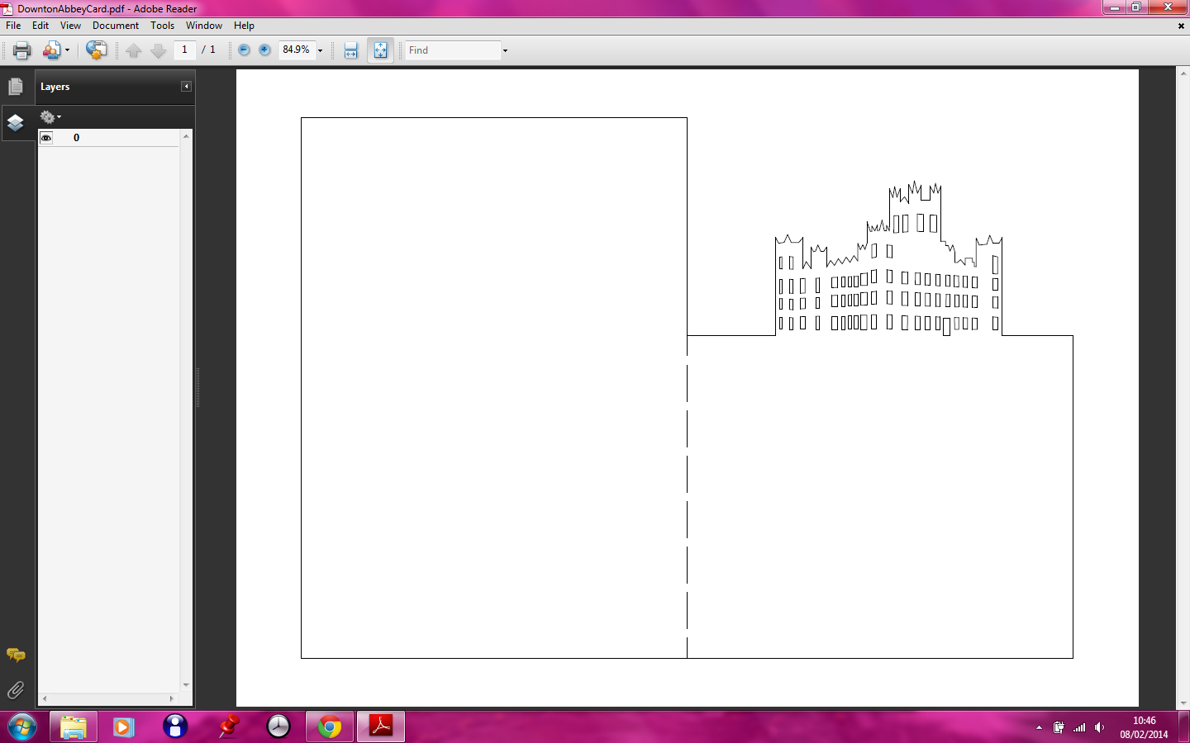
Task: Zoom in using the plus button
Action: pos(264,50)
